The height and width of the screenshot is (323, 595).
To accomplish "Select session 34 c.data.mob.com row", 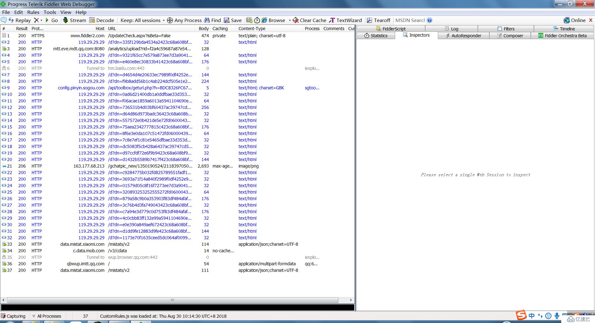I will 177,251.
